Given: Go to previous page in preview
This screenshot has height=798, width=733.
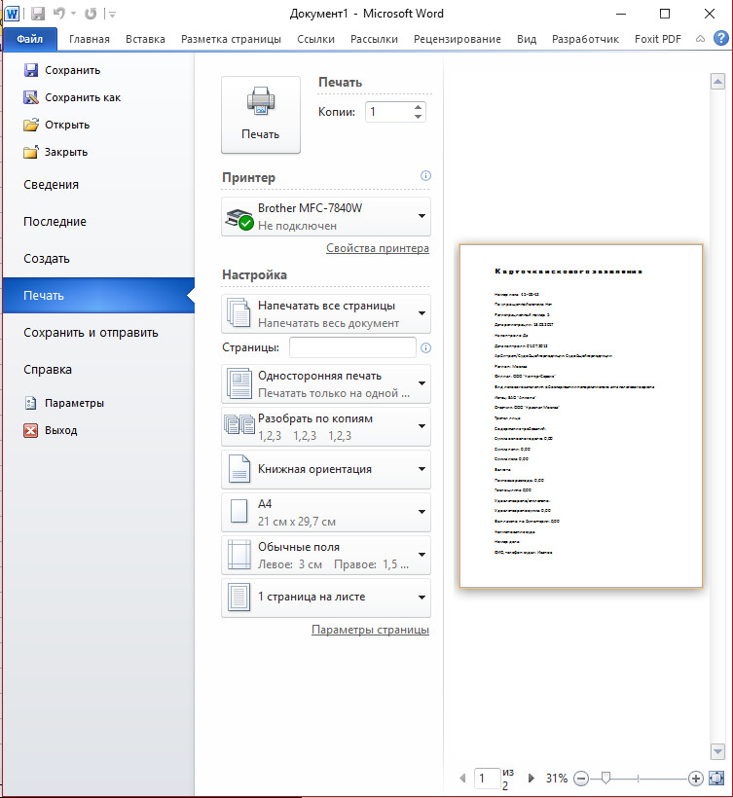Looking at the screenshot, I should [x=462, y=779].
